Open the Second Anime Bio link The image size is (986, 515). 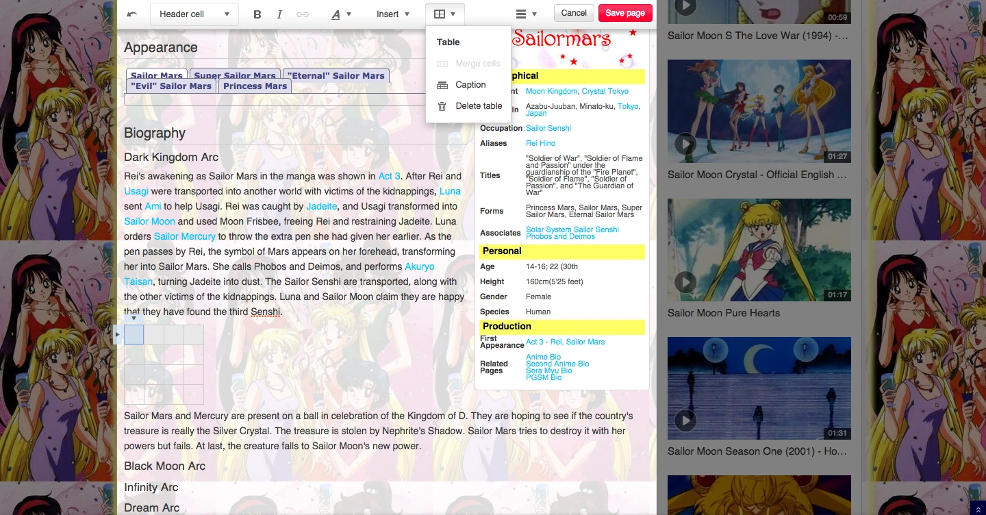(x=557, y=364)
